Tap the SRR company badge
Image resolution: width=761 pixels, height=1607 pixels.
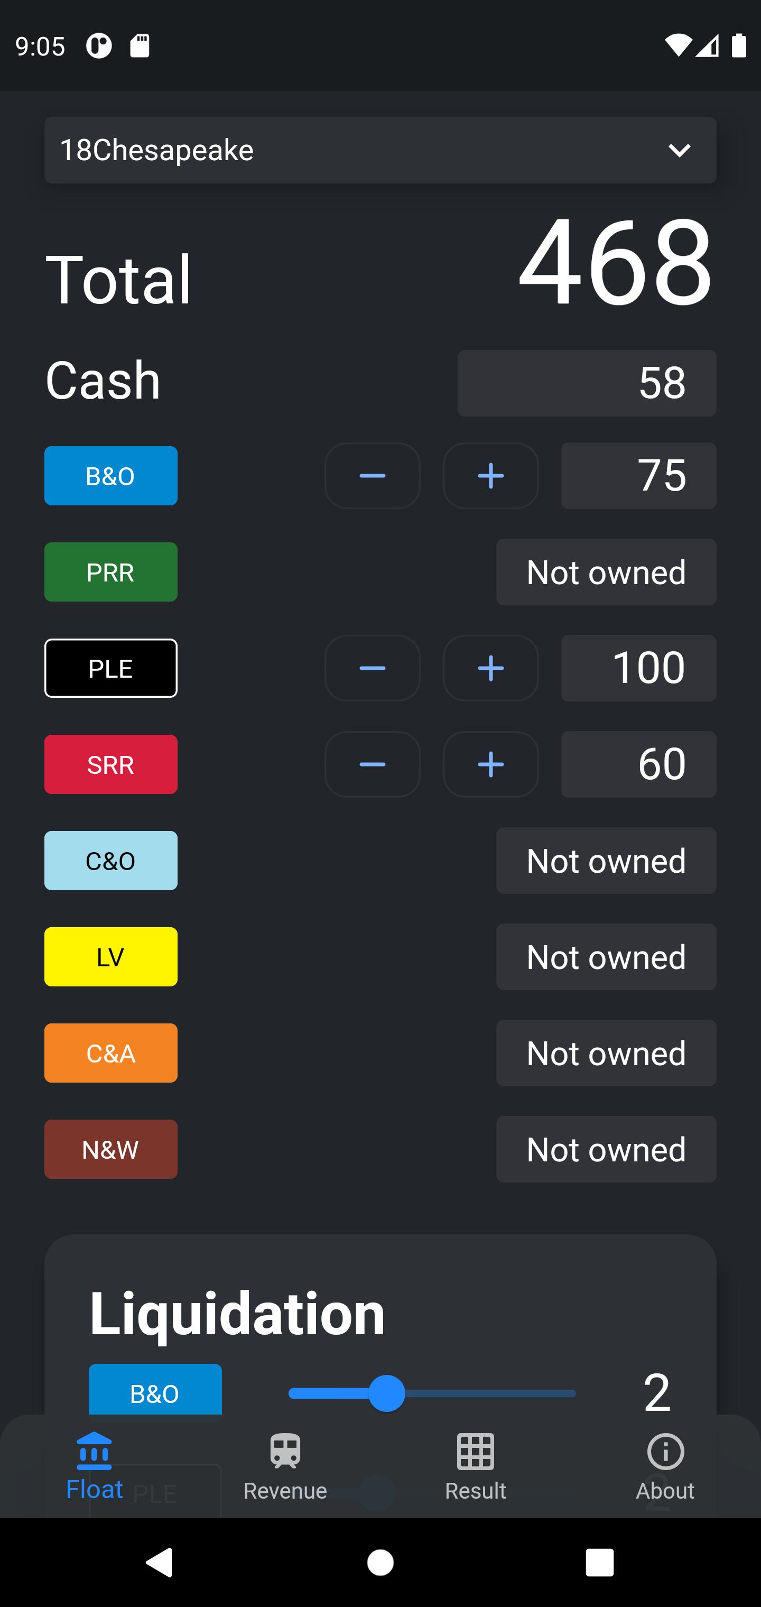111,764
